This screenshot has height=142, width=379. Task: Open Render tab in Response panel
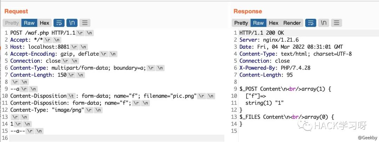pyautogui.click(x=292, y=23)
